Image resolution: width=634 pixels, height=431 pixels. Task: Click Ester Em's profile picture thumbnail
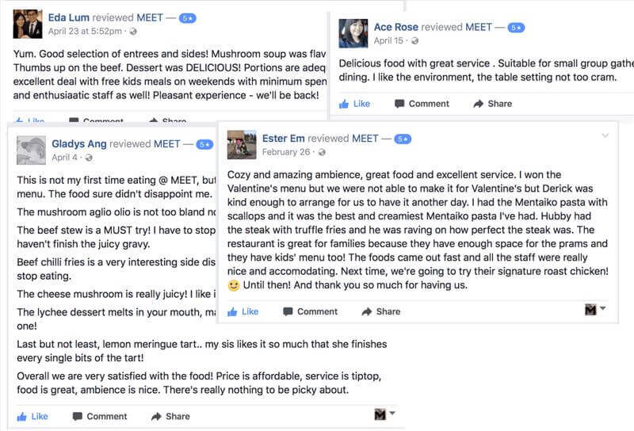pos(241,145)
